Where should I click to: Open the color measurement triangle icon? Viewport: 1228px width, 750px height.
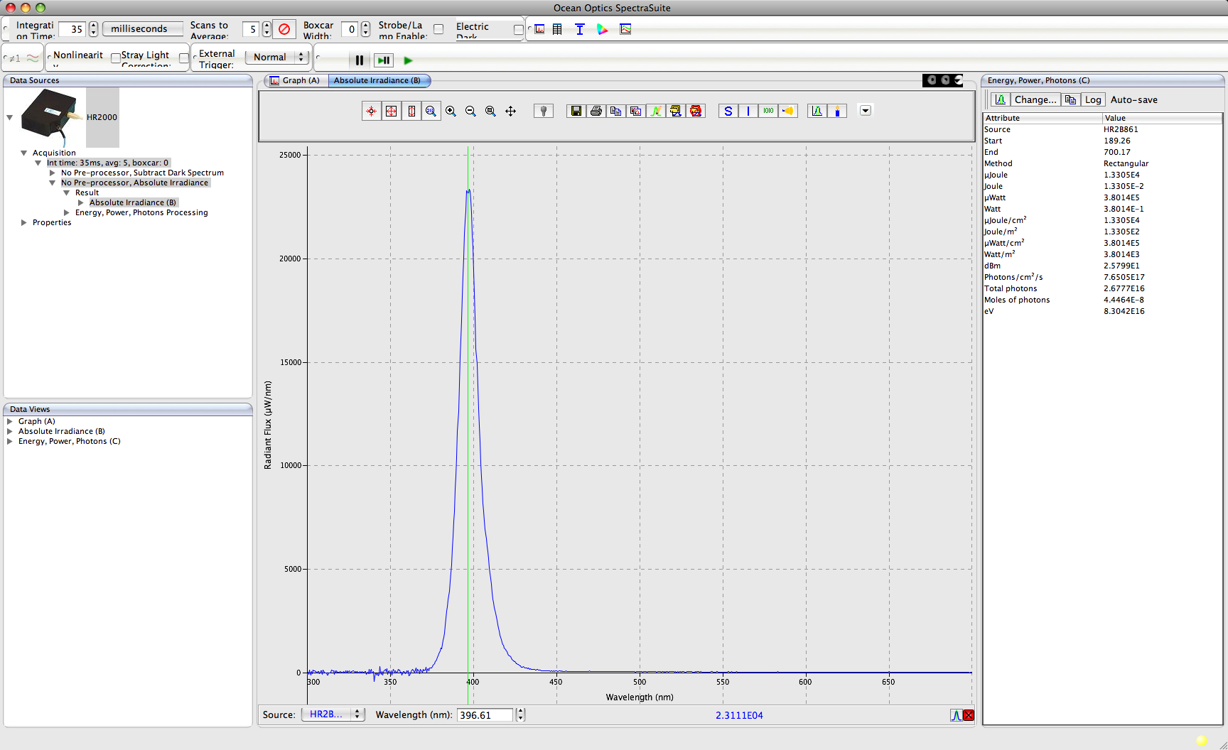[603, 29]
